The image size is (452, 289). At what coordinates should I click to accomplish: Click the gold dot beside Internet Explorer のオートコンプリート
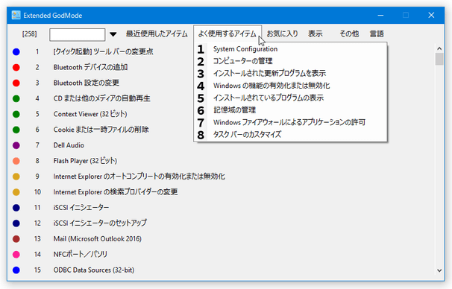coord(16,177)
